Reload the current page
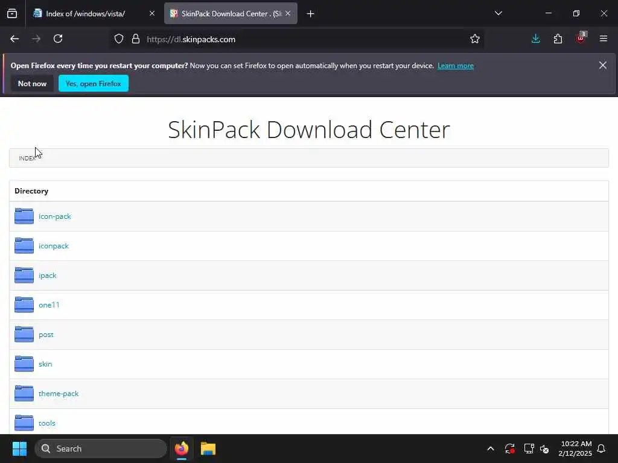 (x=58, y=39)
